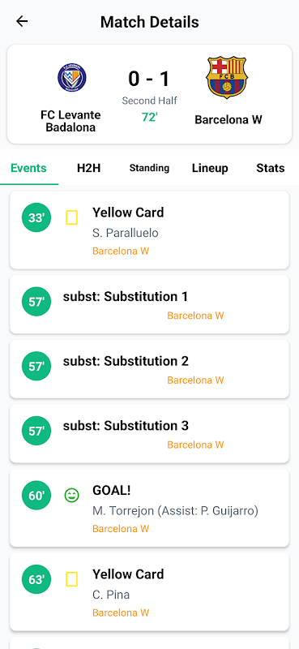Tap the FC Levante Badalona crest

[71, 78]
